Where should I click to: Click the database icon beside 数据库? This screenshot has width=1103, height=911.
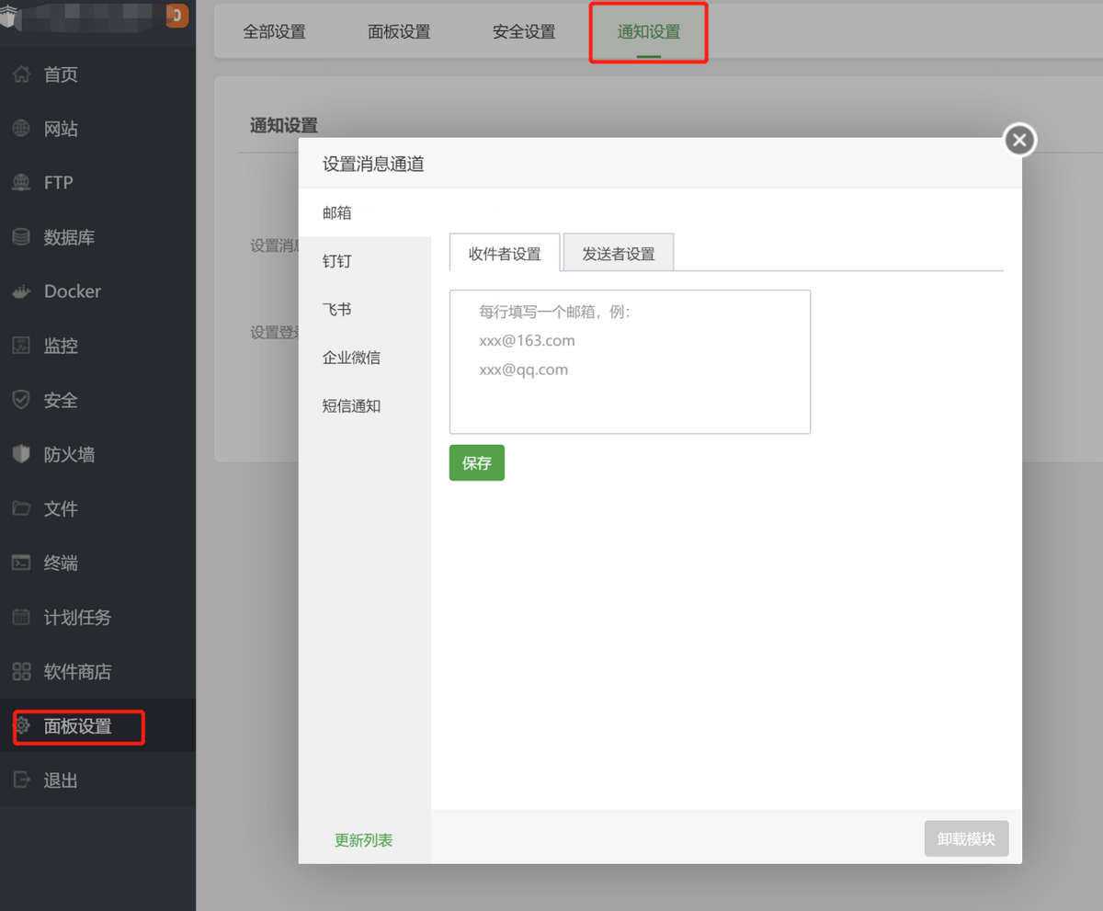(21, 237)
